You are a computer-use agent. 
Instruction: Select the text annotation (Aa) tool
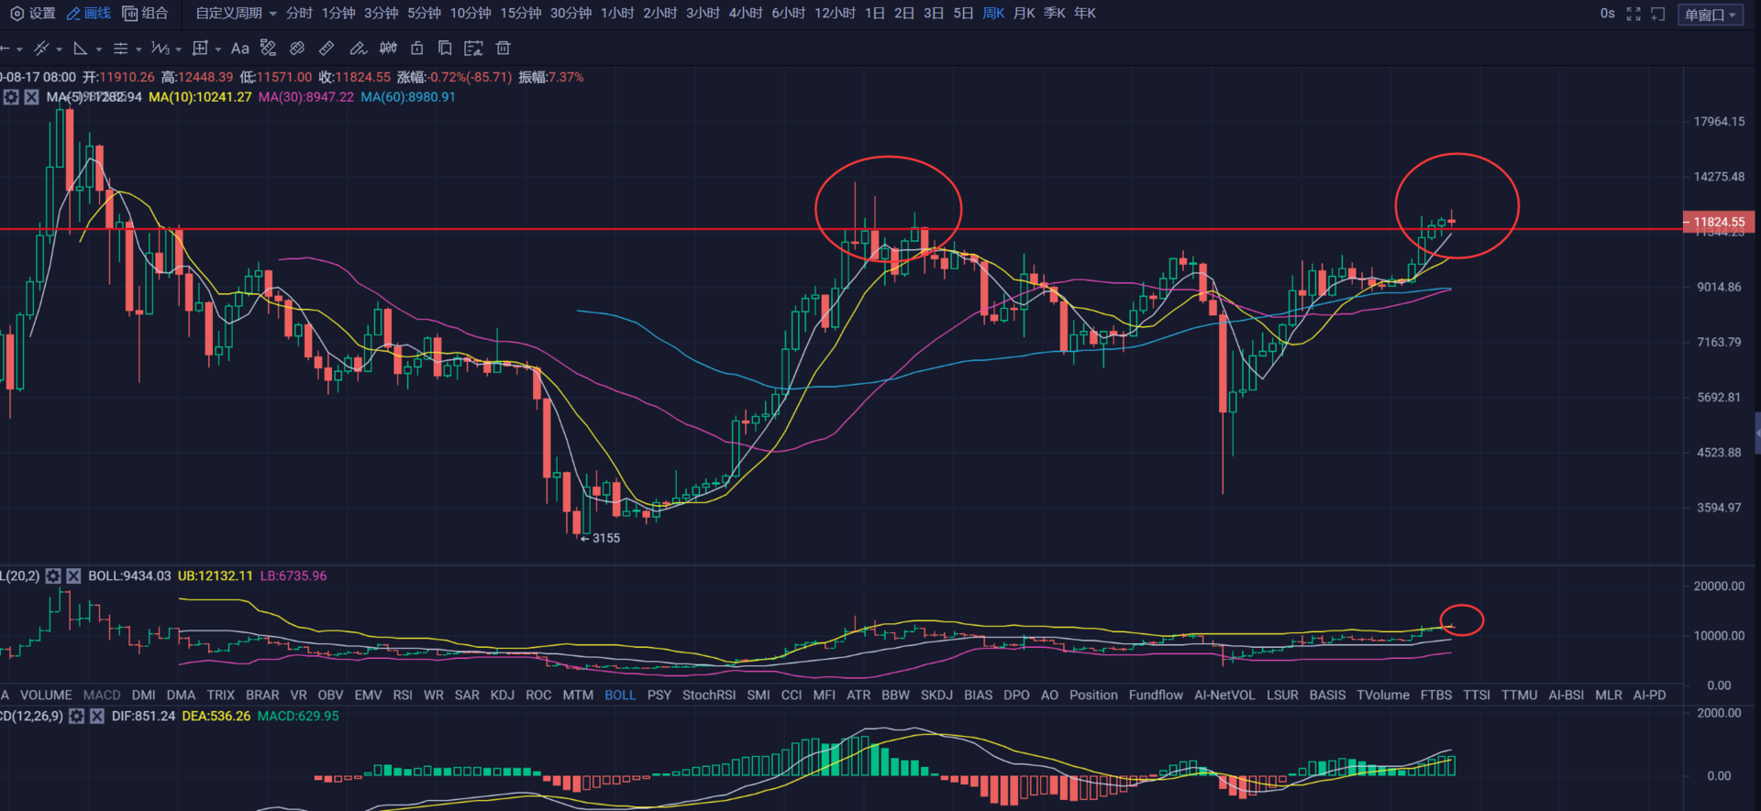pos(239,49)
